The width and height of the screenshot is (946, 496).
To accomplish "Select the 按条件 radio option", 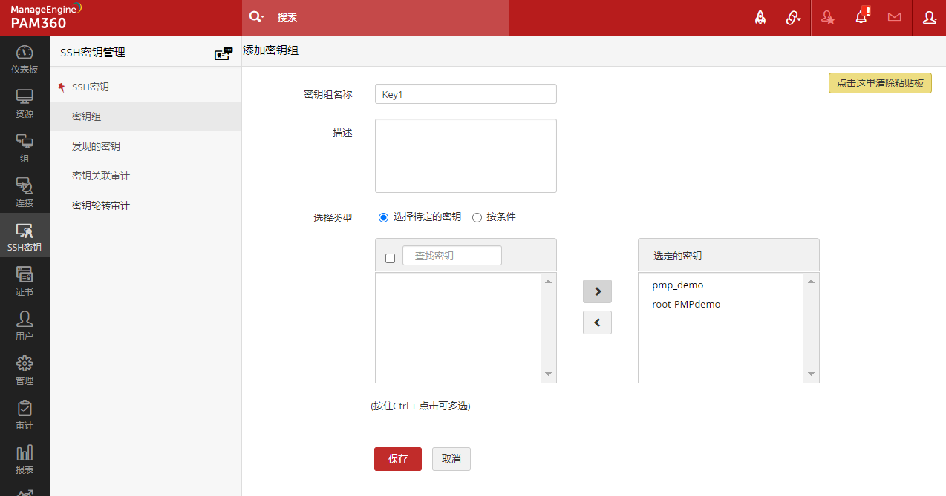I will click(x=477, y=217).
